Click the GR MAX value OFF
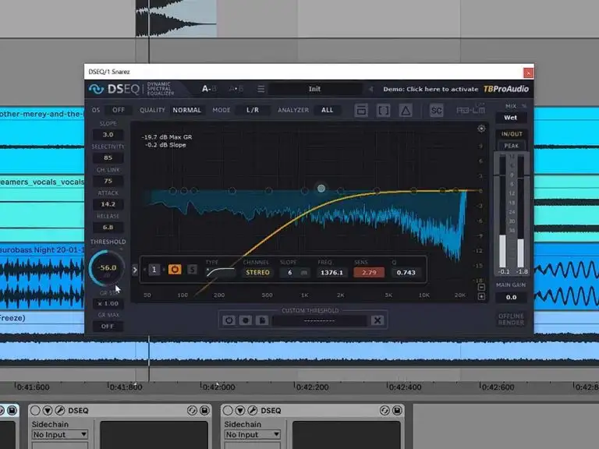The image size is (599, 449). pos(108,327)
